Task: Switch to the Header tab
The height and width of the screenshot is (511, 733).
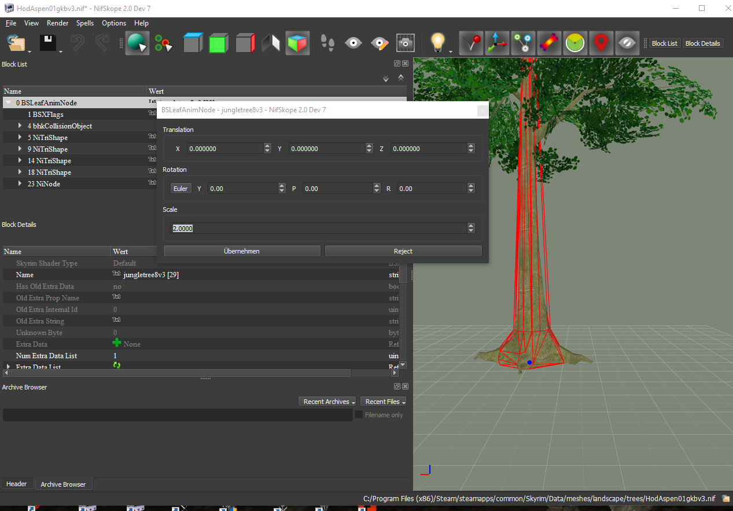Action: (x=17, y=484)
